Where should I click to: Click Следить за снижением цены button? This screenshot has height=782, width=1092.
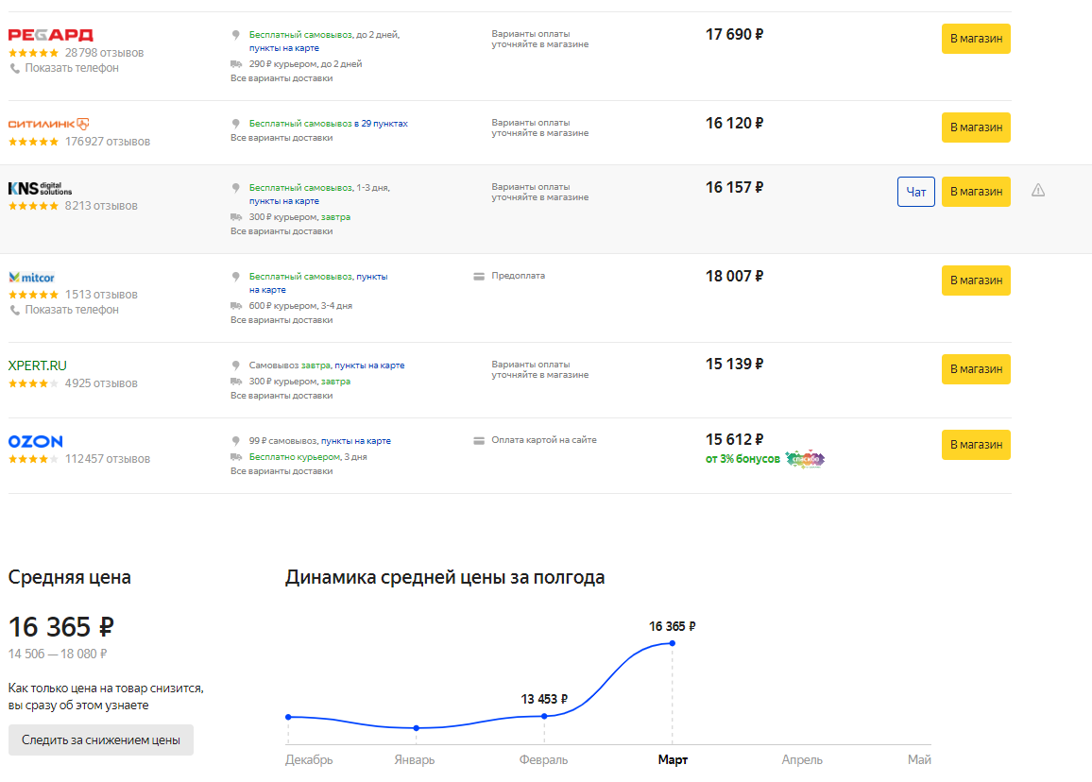(x=101, y=740)
